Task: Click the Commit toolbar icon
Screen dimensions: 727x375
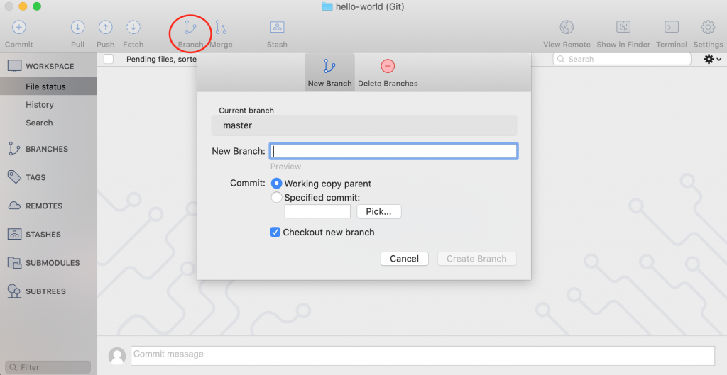Action: (x=19, y=28)
